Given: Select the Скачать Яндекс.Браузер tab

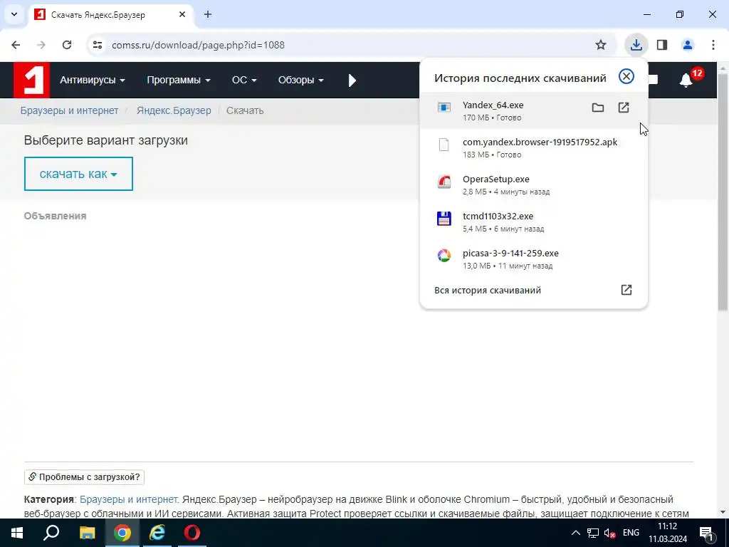Looking at the screenshot, I should coord(110,14).
